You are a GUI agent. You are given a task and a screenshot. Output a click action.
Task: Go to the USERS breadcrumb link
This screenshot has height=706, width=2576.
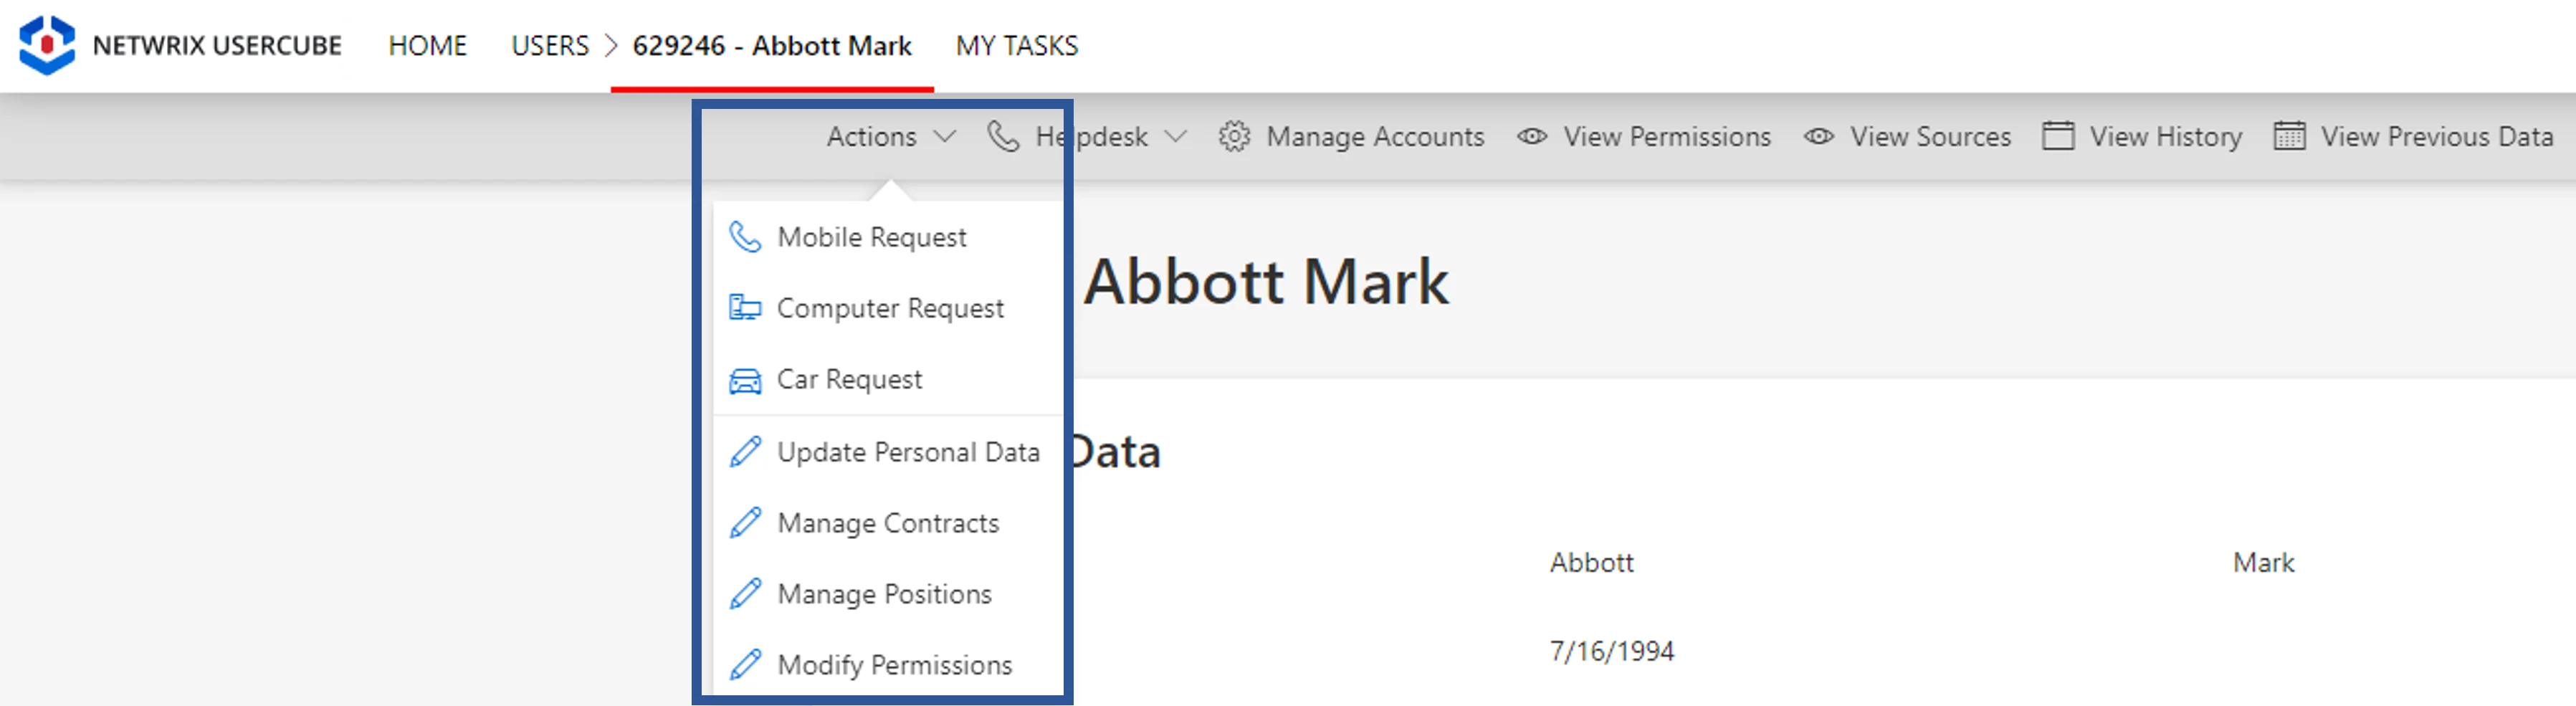550,46
